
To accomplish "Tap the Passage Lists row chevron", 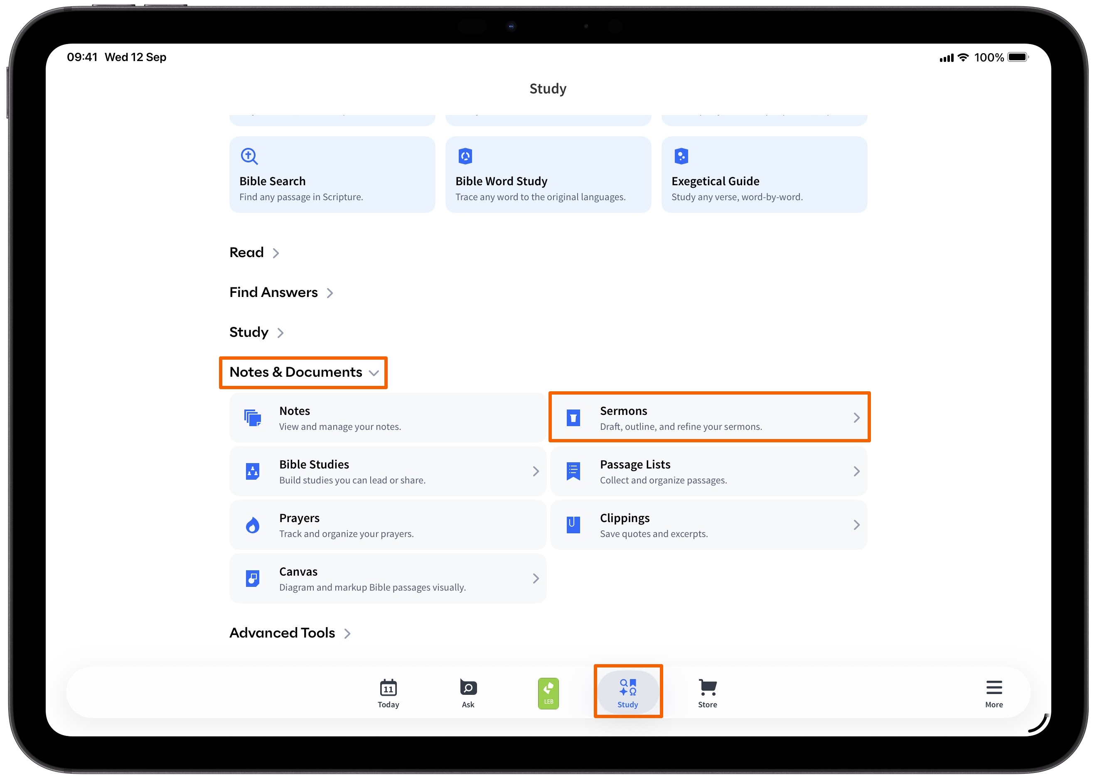I will click(856, 471).
